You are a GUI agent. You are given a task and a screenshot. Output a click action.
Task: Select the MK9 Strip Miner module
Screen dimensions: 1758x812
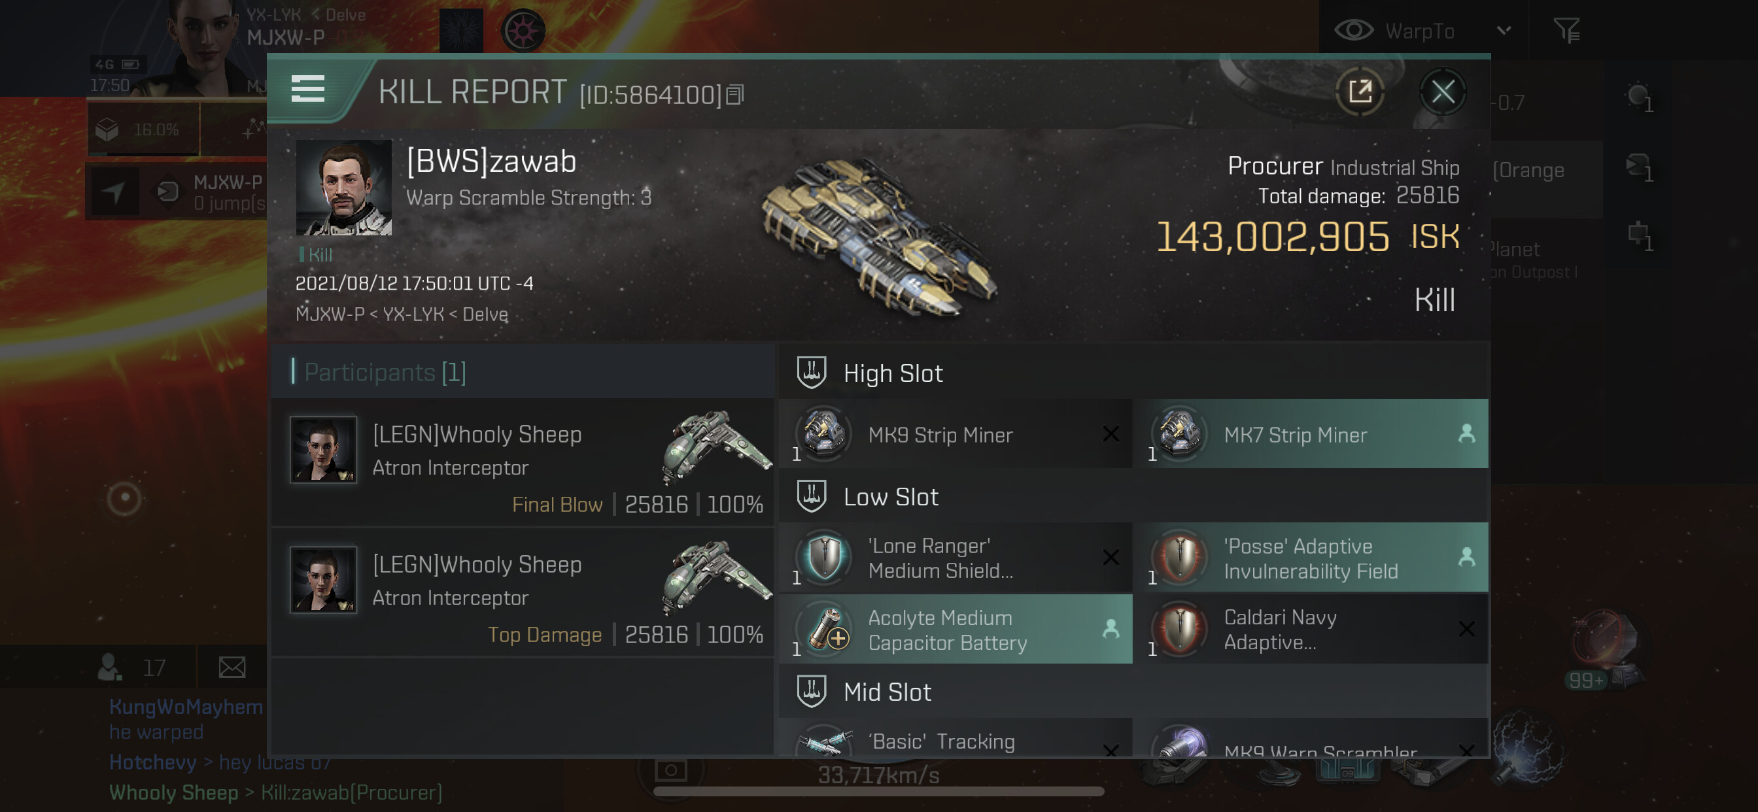coord(956,434)
